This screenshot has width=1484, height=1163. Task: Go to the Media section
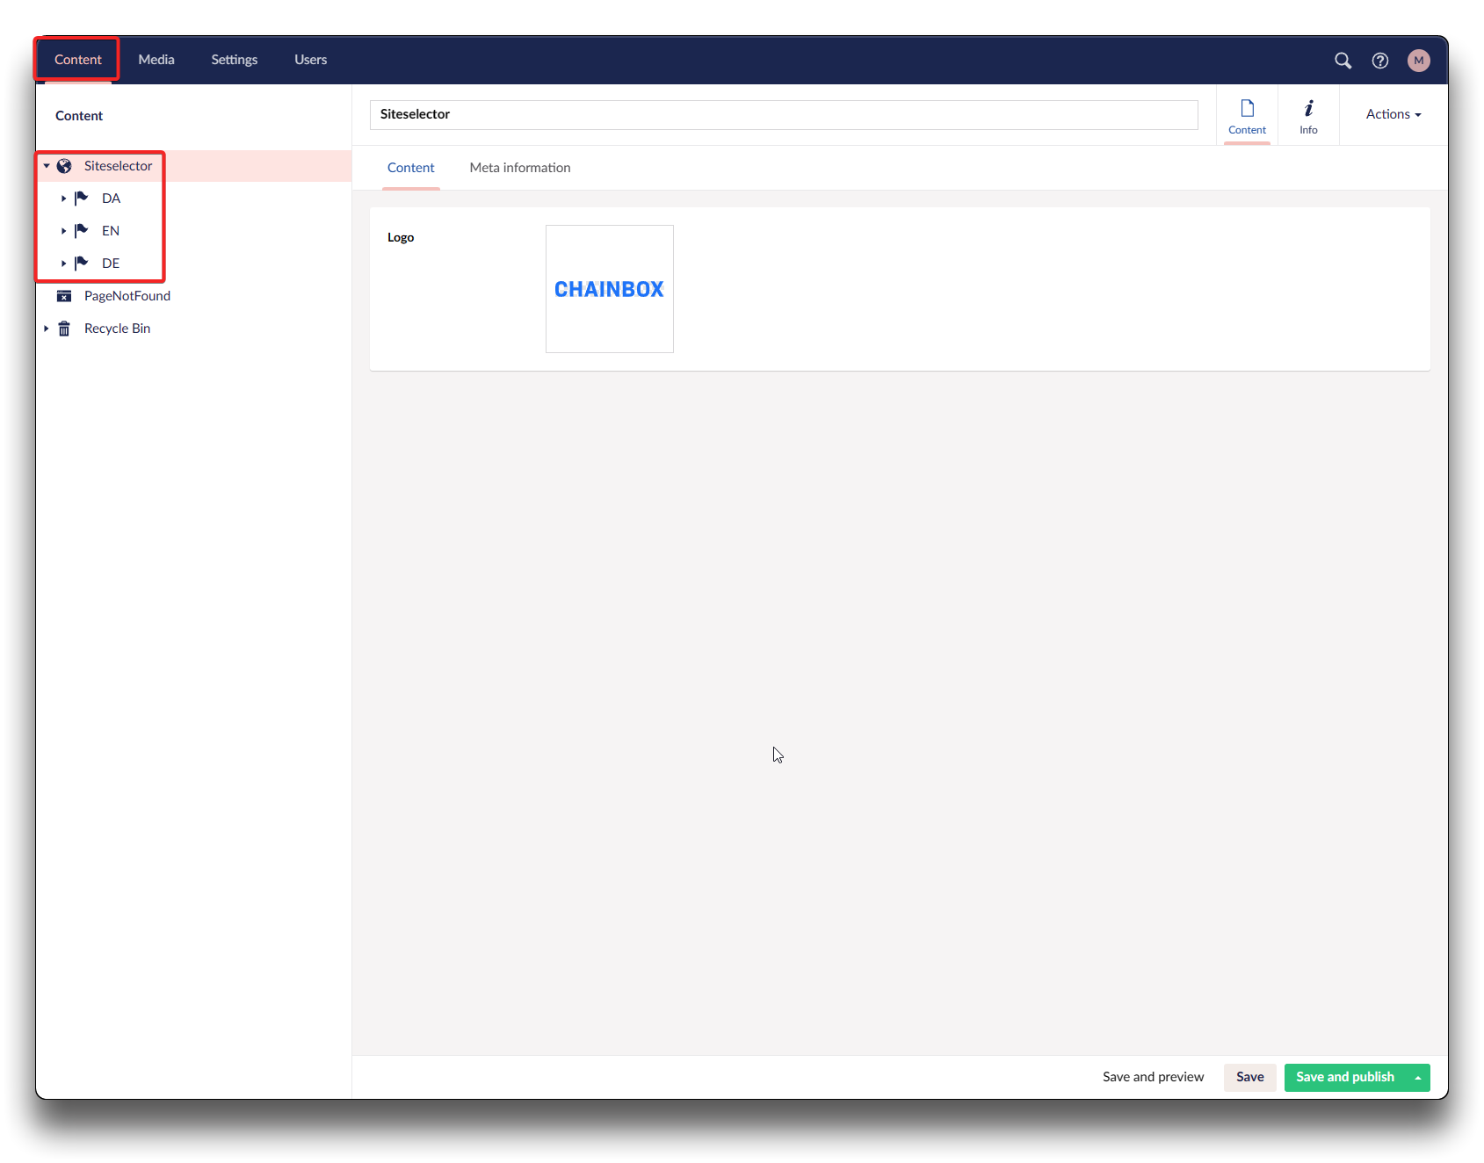pyautogui.click(x=156, y=60)
